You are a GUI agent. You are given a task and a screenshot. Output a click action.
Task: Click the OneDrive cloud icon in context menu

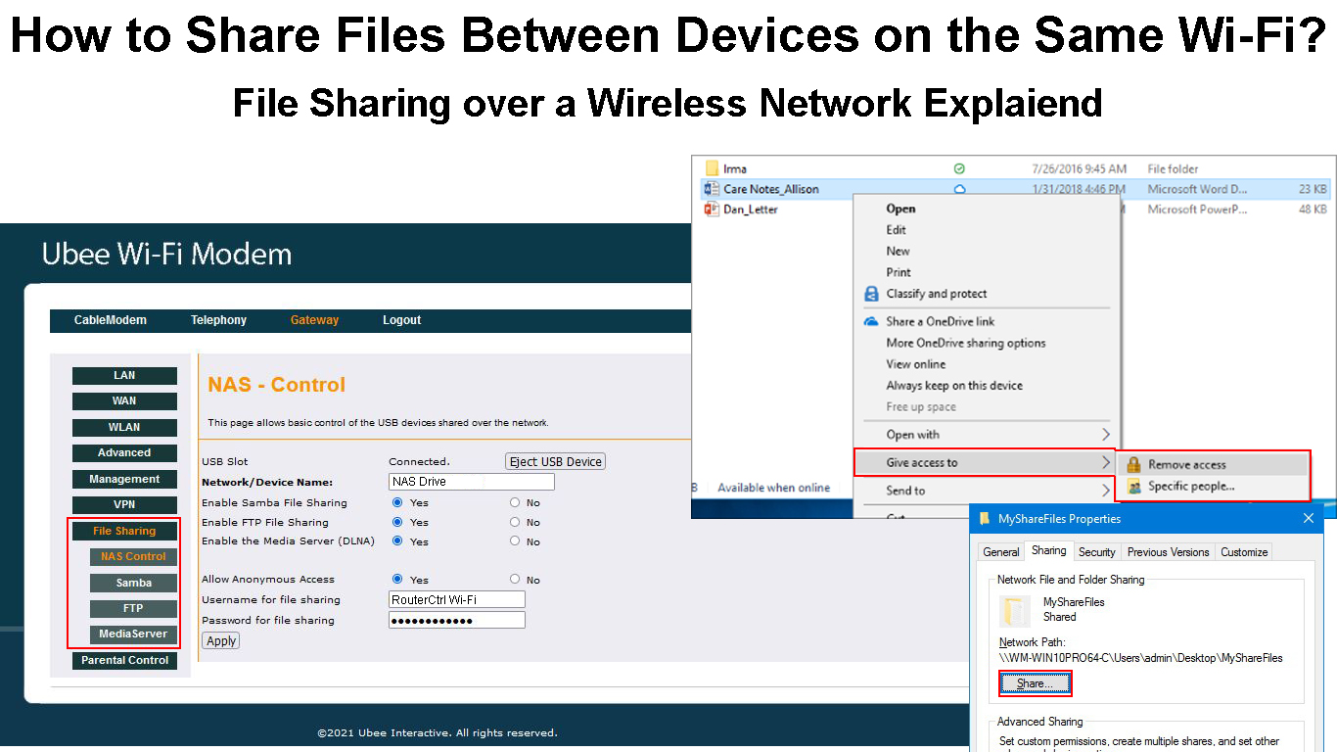[x=871, y=321]
